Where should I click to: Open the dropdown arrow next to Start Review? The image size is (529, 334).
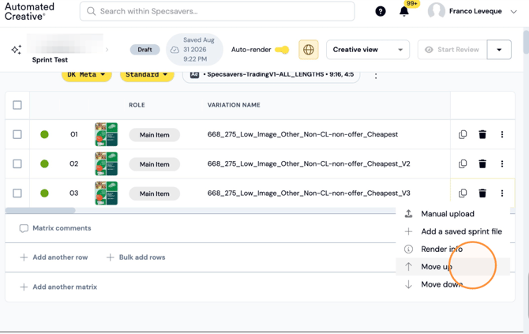pos(499,50)
